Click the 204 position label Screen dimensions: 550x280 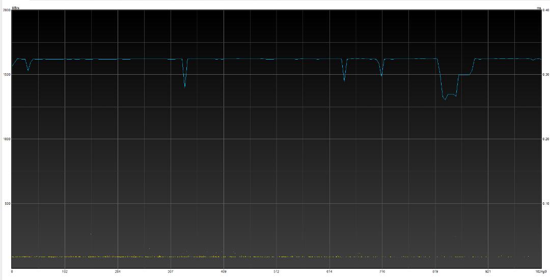(118, 271)
